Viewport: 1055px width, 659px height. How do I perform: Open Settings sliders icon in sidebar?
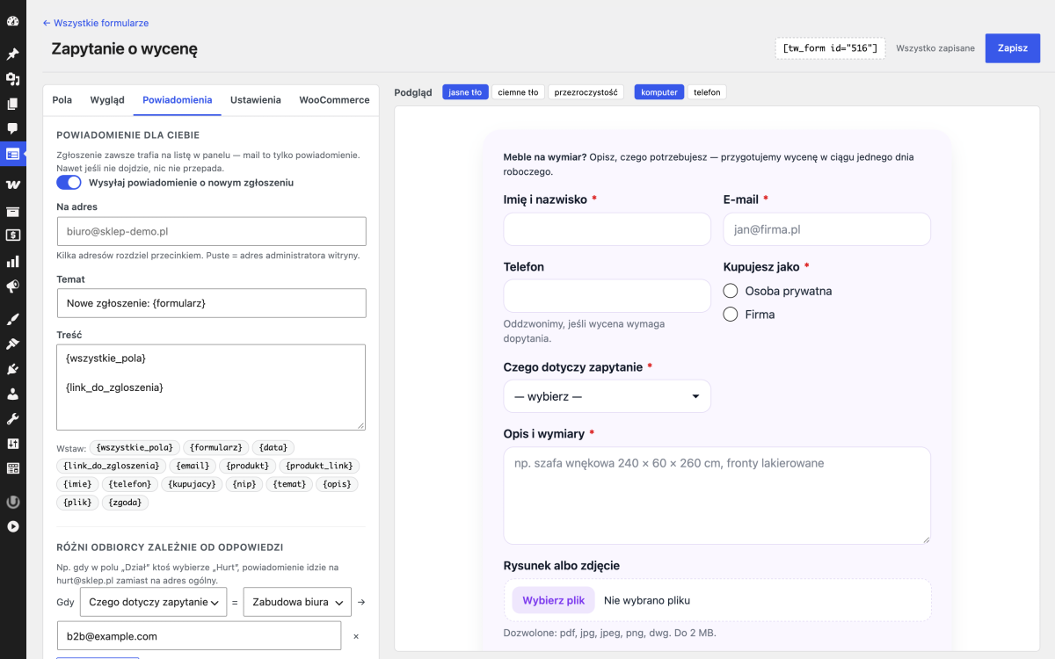[x=13, y=443]
